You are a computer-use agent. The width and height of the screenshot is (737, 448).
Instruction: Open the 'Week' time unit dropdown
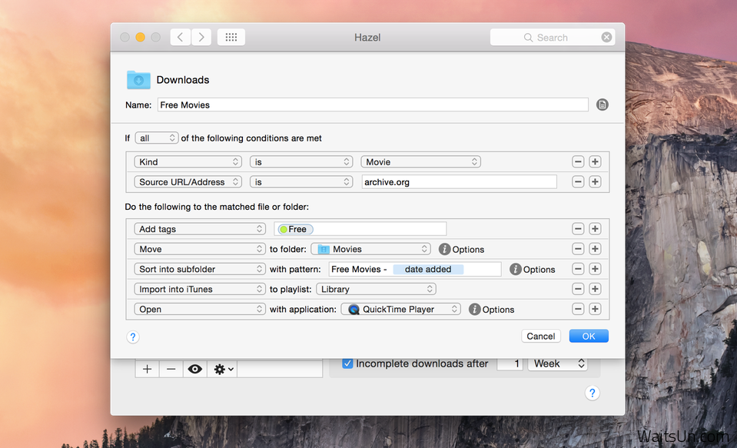[559, 363]
